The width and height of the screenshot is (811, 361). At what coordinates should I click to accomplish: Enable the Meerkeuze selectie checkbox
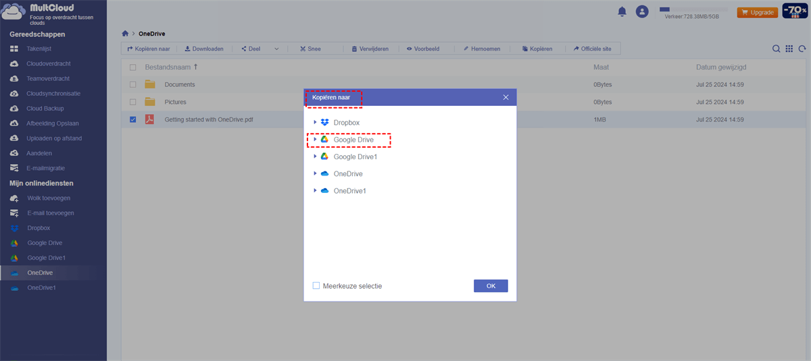(316, 286)
